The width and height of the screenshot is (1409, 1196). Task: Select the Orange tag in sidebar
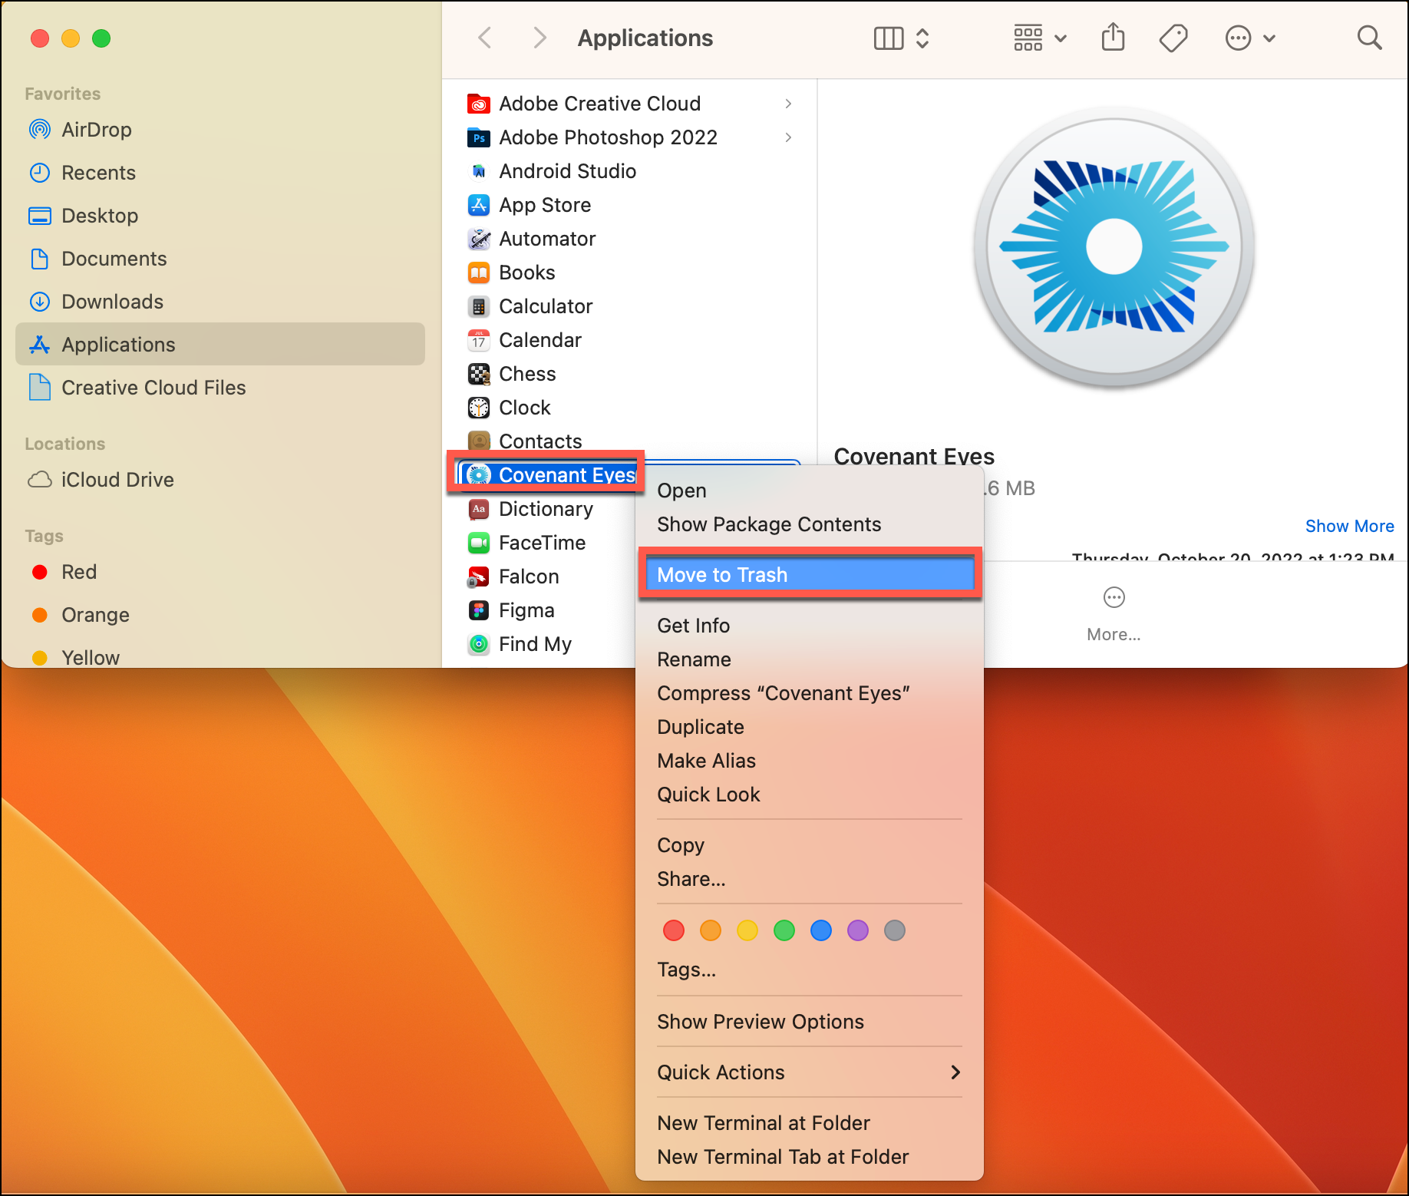point(219,615)
